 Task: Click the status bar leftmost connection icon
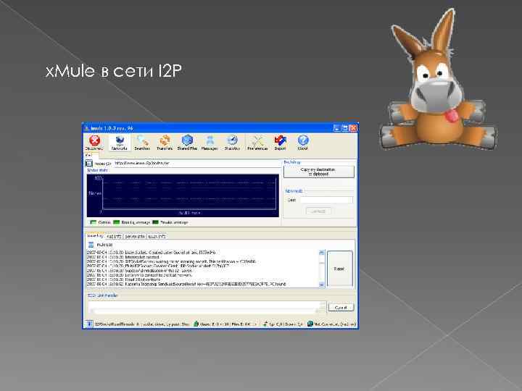coord(89,324)
